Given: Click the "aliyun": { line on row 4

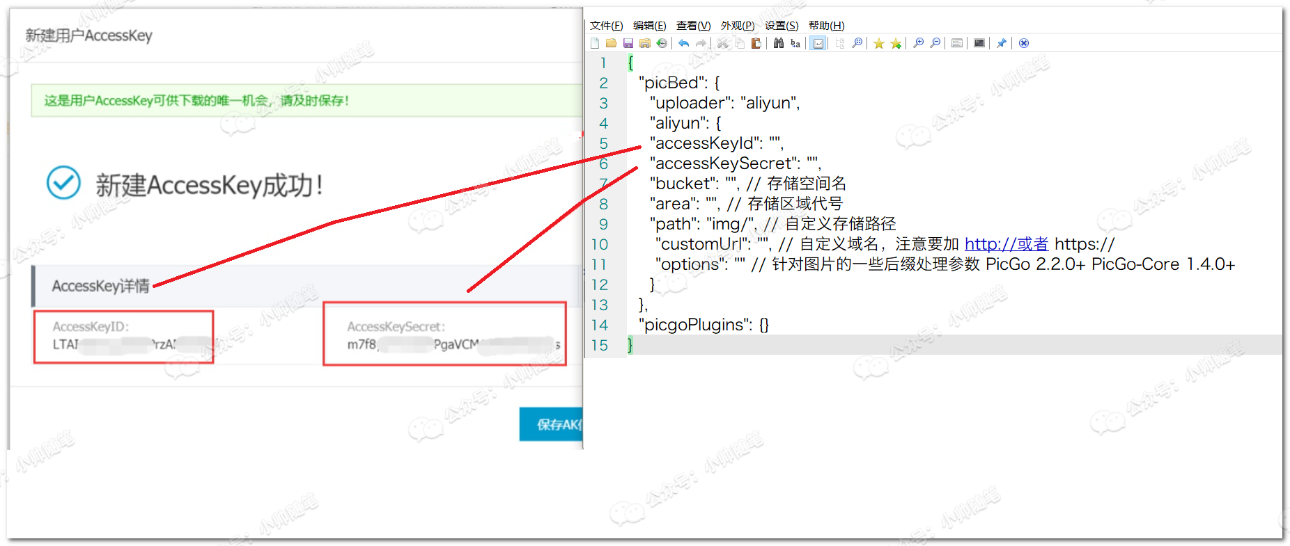Looking at the screenshot, I should click(685, 123).
